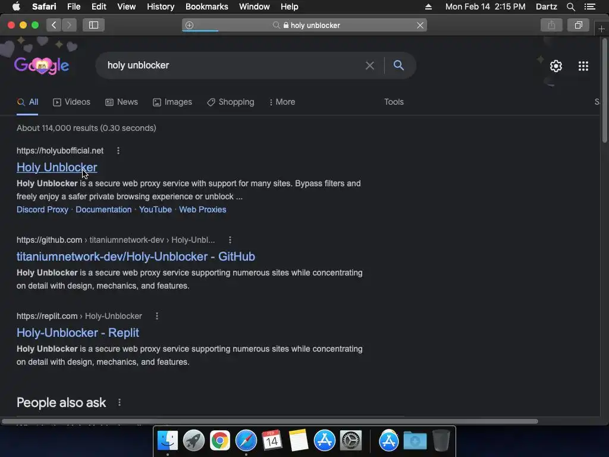Image resolution: width=609 pixels, height=457 pixels.
Task: Open the Documentation sitelink
Action: [103, 210]
